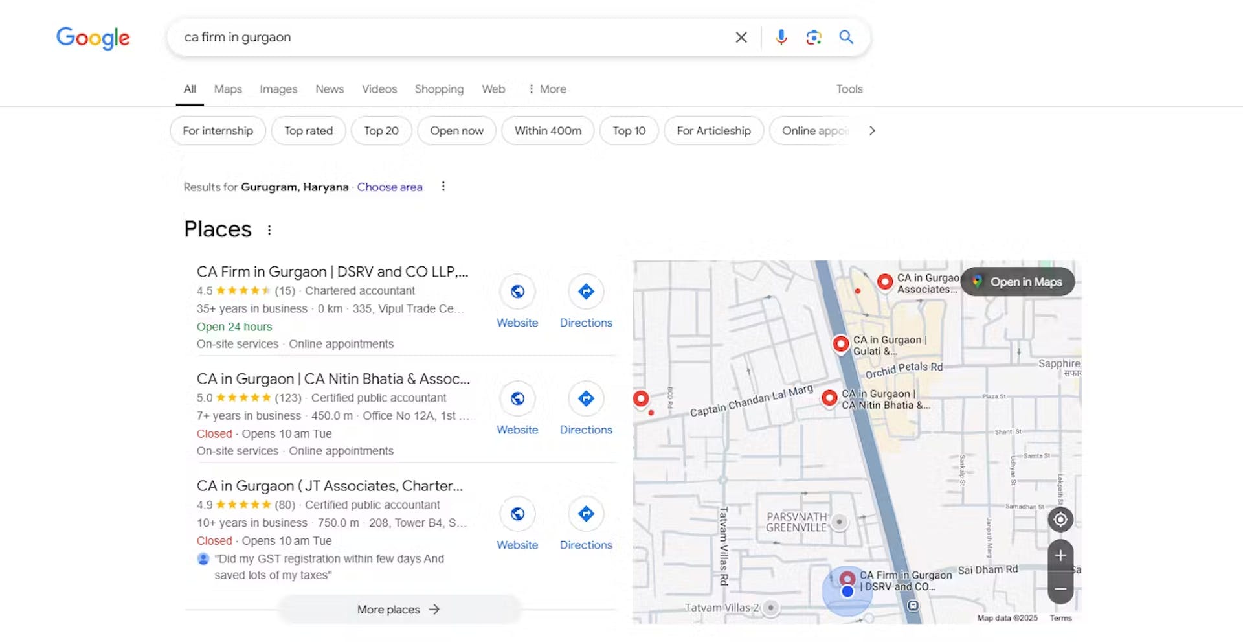Expand the More search categories menu
1243x642 pixels.
point(547,89)
